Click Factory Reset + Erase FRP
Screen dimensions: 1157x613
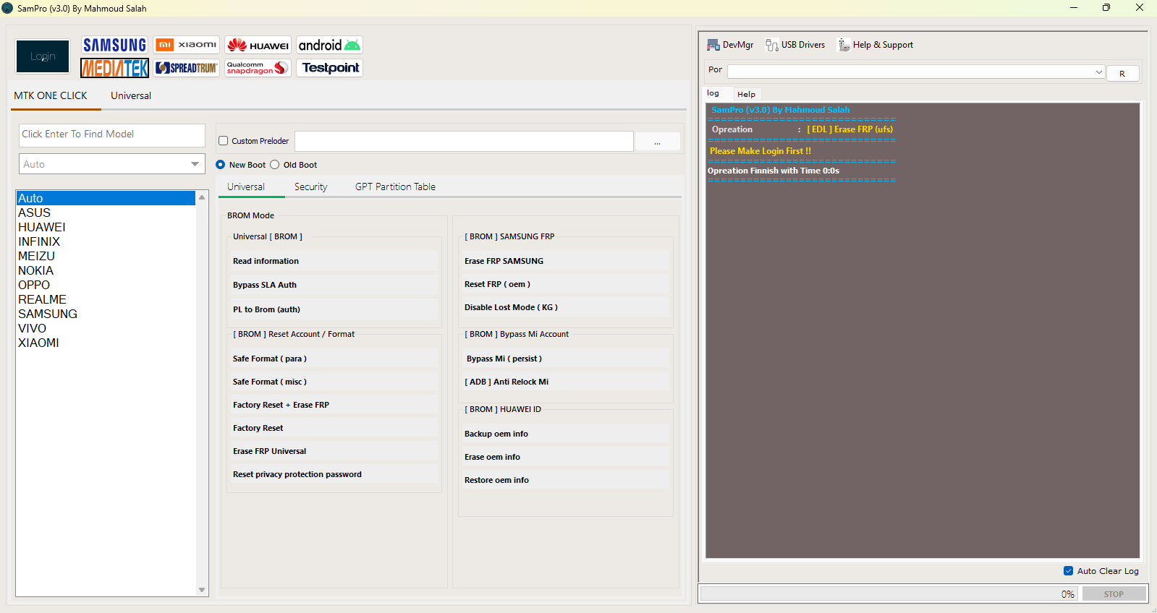334,405
